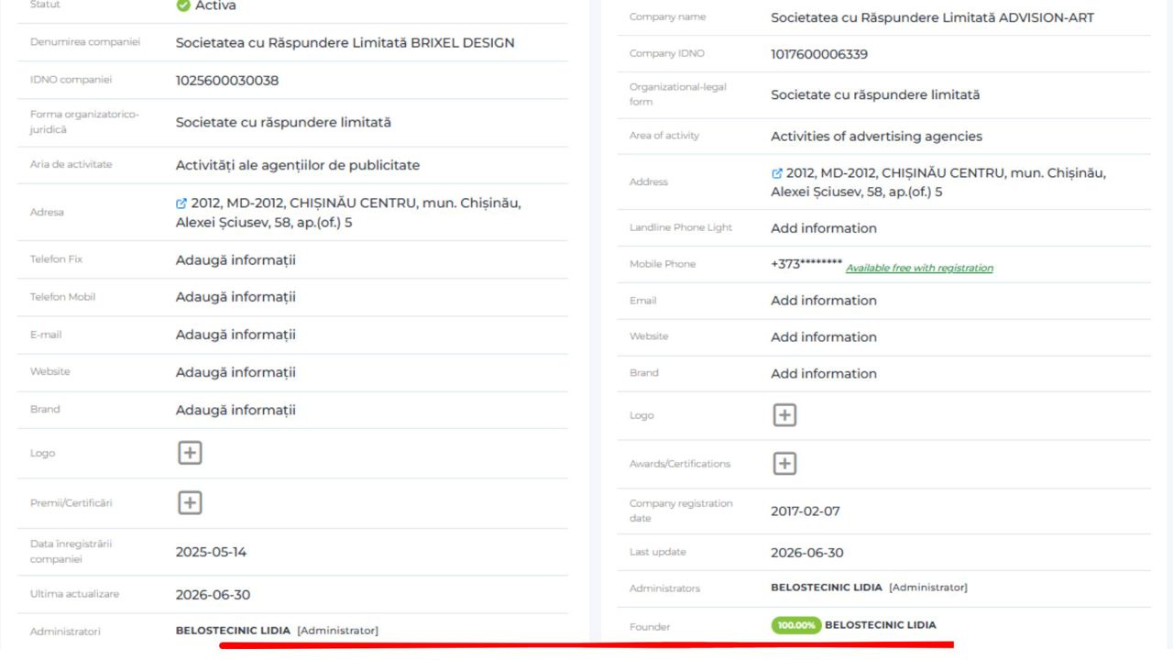Screen dimensions: 1173x660
Task: Click BELOSTECINIC LIDIA in the Founder row
Action: 881,625
